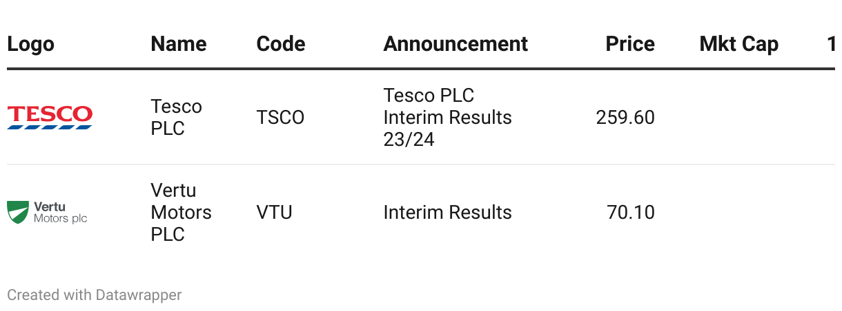This screenshot has height=311, width=842.
Task: Sort table by Name column header
Action: (x=178, y=44)
